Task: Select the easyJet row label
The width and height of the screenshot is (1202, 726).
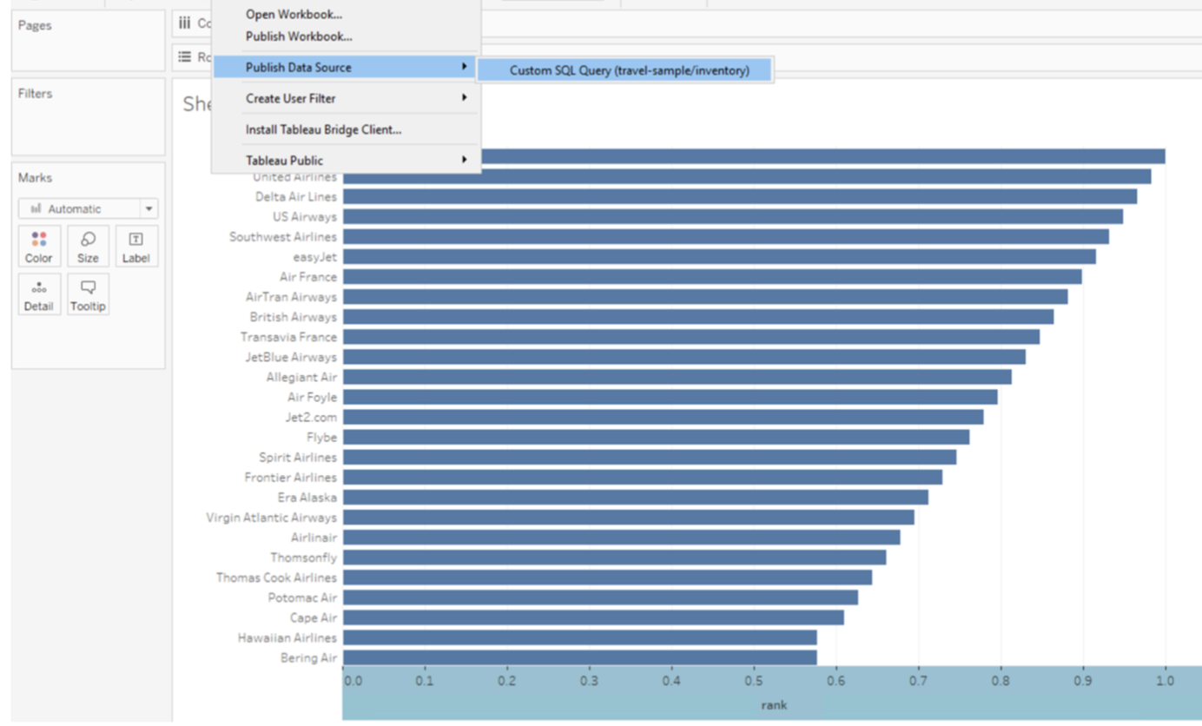Action: tap(315, 256)
